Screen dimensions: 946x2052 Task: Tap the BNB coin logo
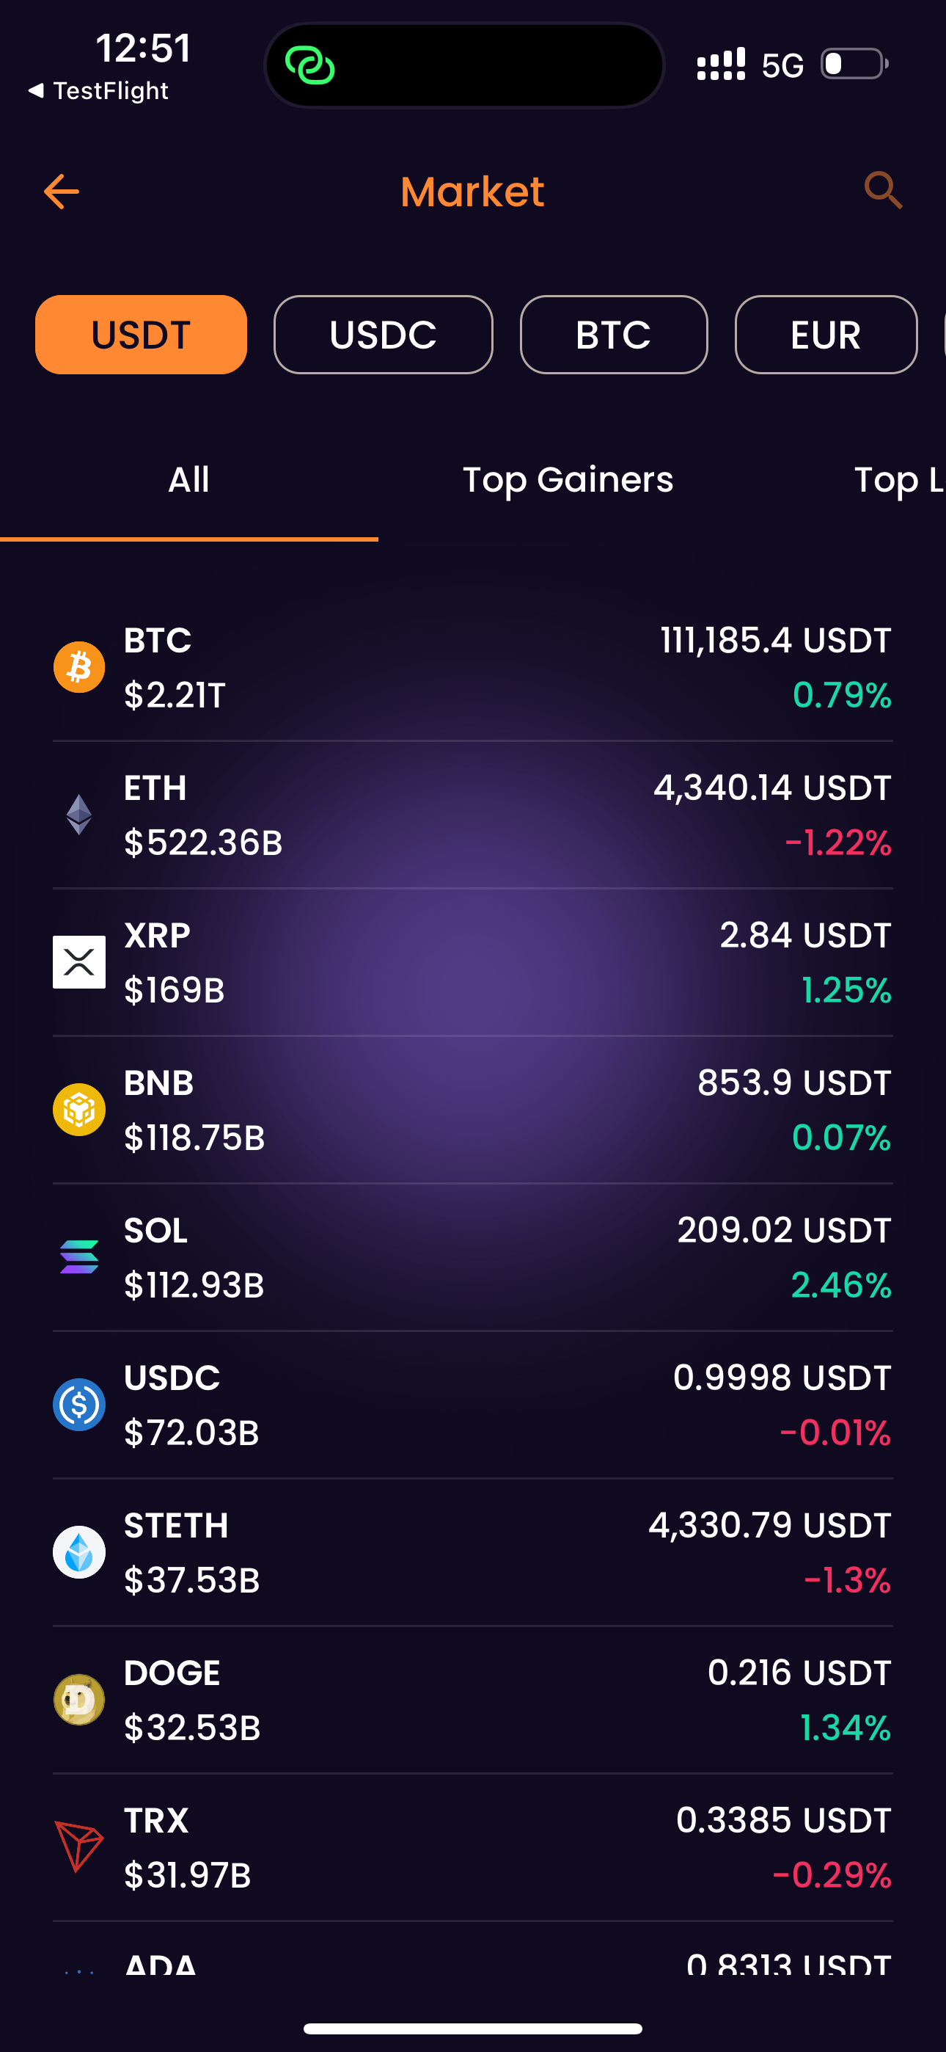tap(79, 1110)
